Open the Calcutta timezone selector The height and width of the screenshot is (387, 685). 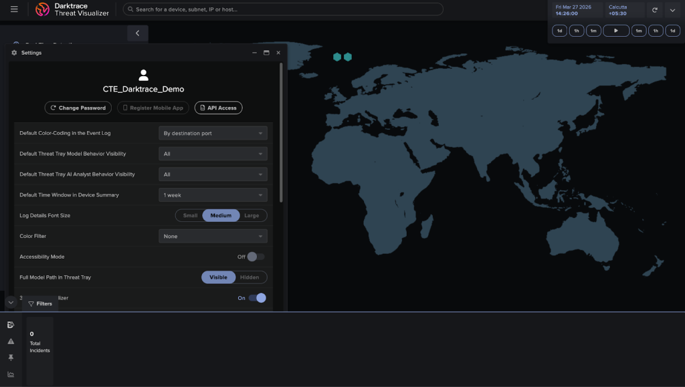pos(625,10)
